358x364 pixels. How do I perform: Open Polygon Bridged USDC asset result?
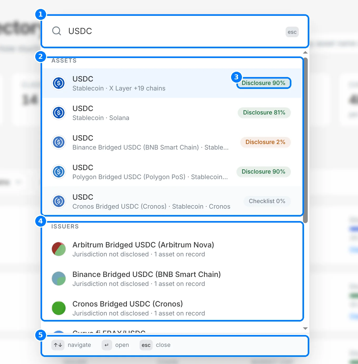(x=172, y=172)
